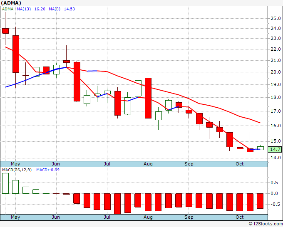Click Aug on the MACD panel time axis

click(148, 217)
